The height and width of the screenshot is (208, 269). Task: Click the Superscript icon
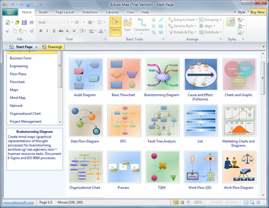click(74, 31)
